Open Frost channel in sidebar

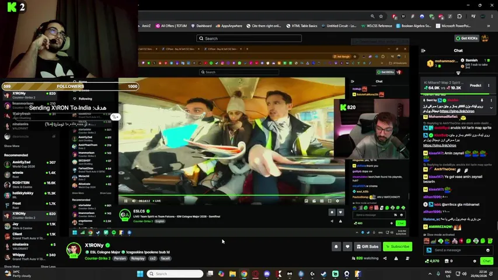coord(30,205)
